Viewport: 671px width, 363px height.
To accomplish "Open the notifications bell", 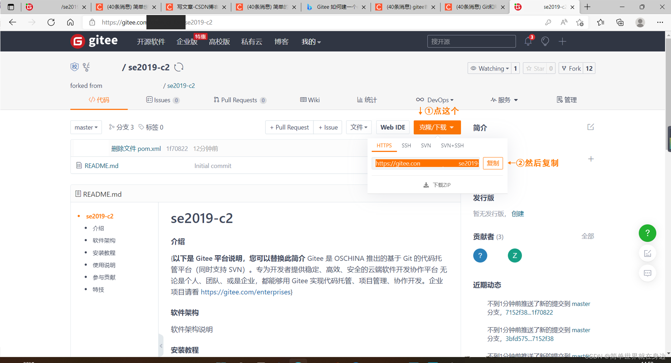I will tap(528, 41).
